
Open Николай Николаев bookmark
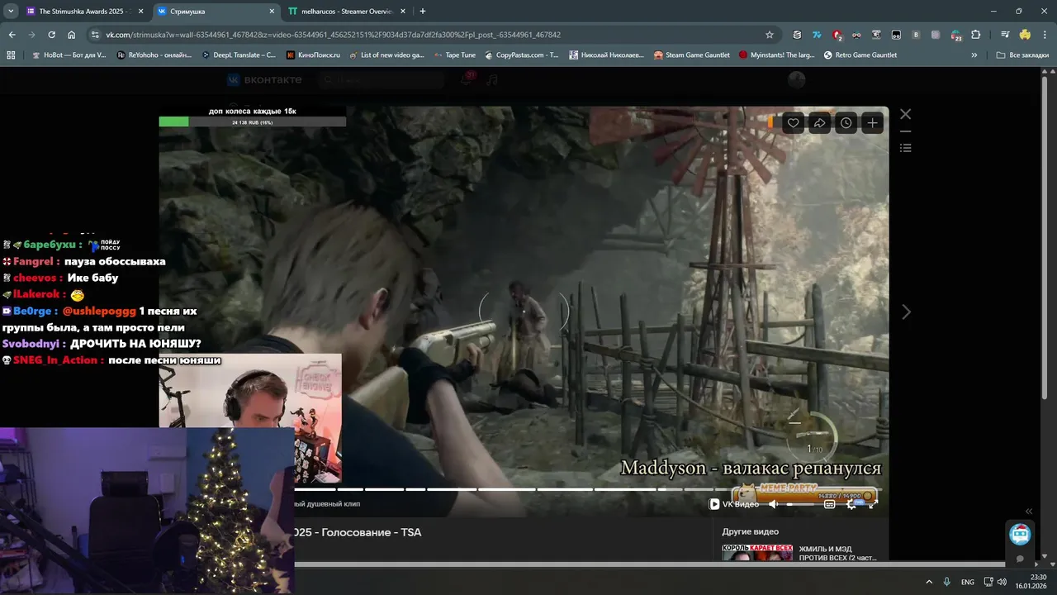[x=606, y=55]
